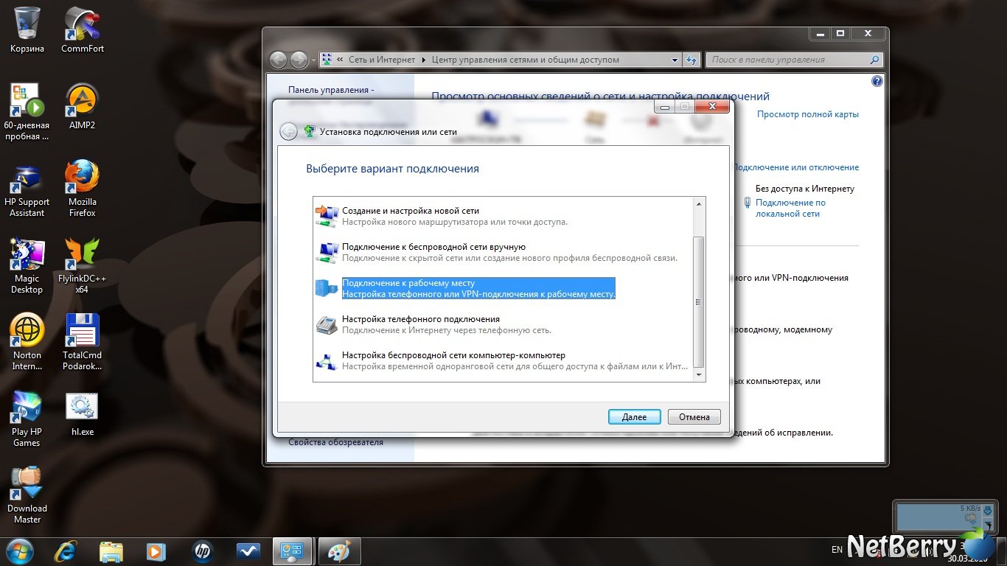Launch Mozilla Firefox desktop shortcut

(x=83, y=188)
